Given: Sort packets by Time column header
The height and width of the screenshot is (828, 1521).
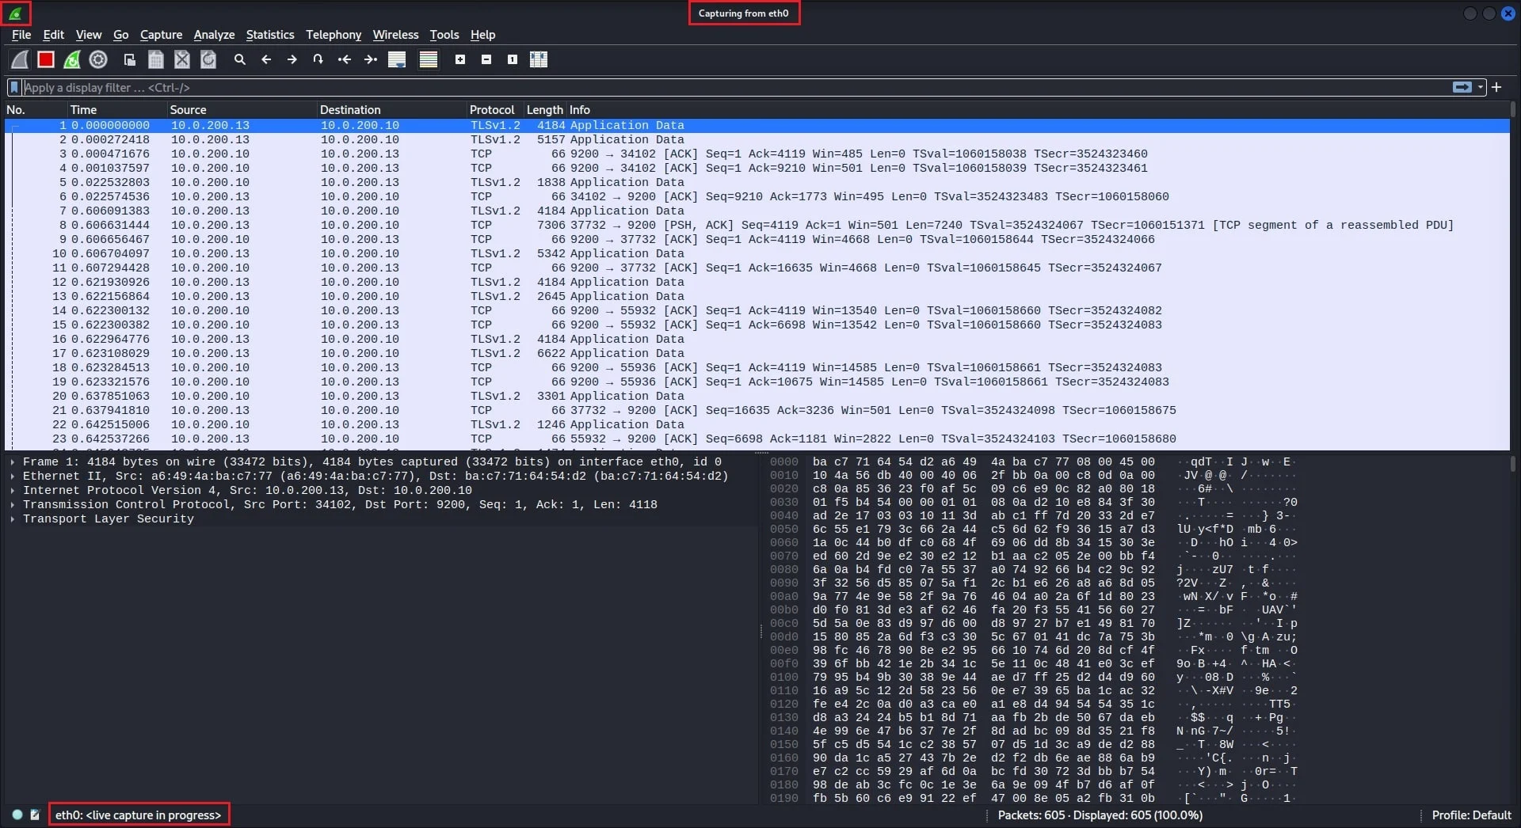Looking at the screenshot, I should (117, 110).
